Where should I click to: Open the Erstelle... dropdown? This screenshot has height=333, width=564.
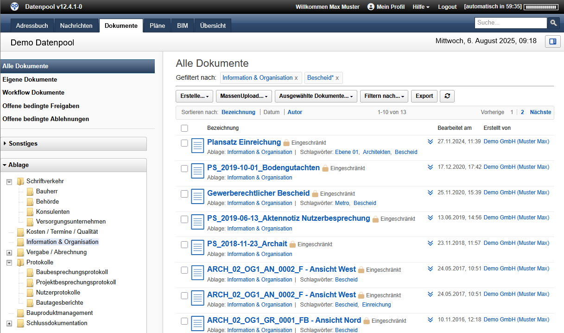click(194, 96)
